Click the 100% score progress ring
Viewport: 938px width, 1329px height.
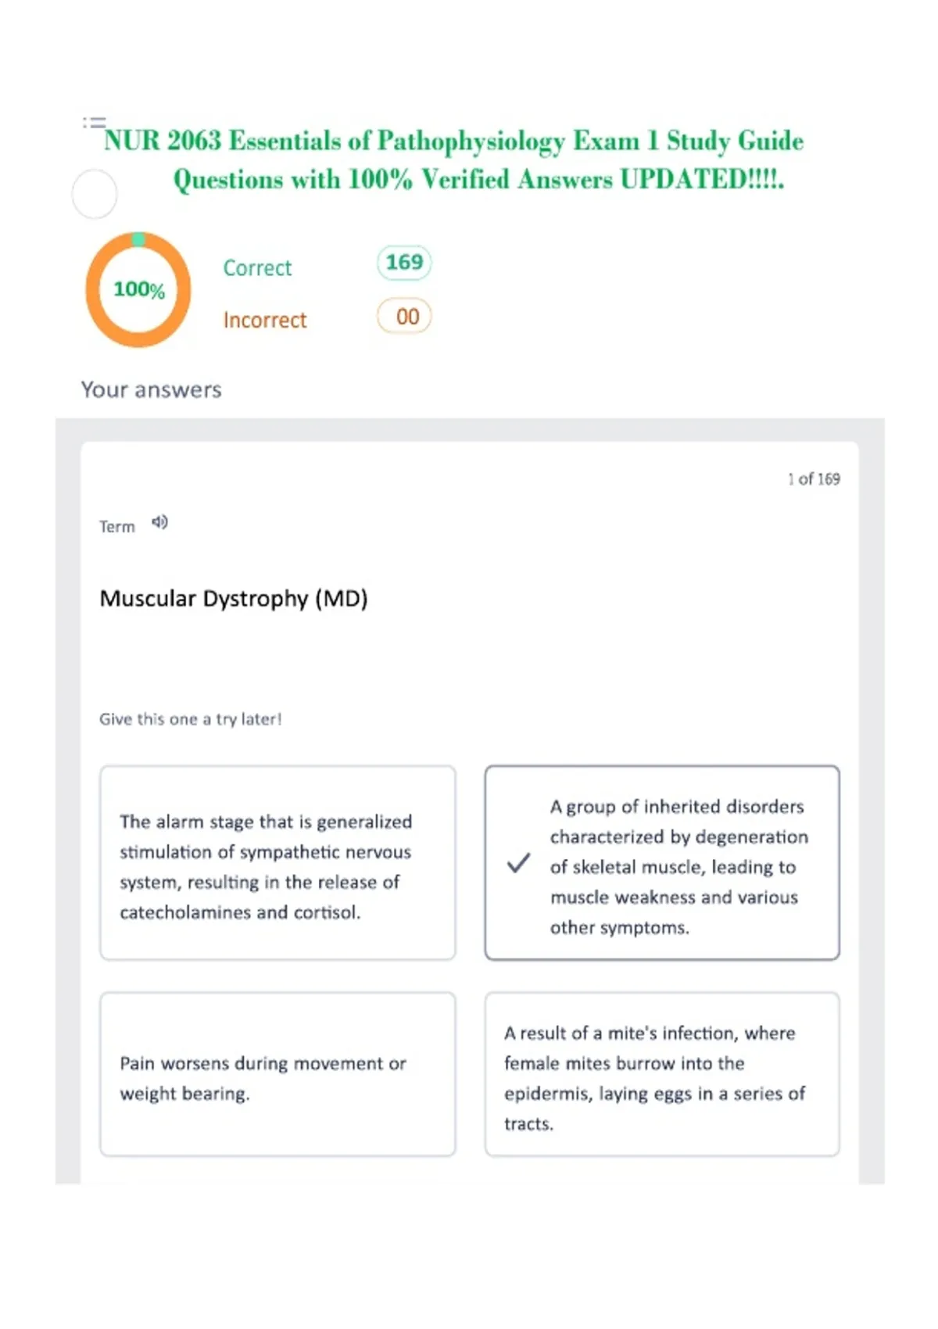click(x=138, y=289)
